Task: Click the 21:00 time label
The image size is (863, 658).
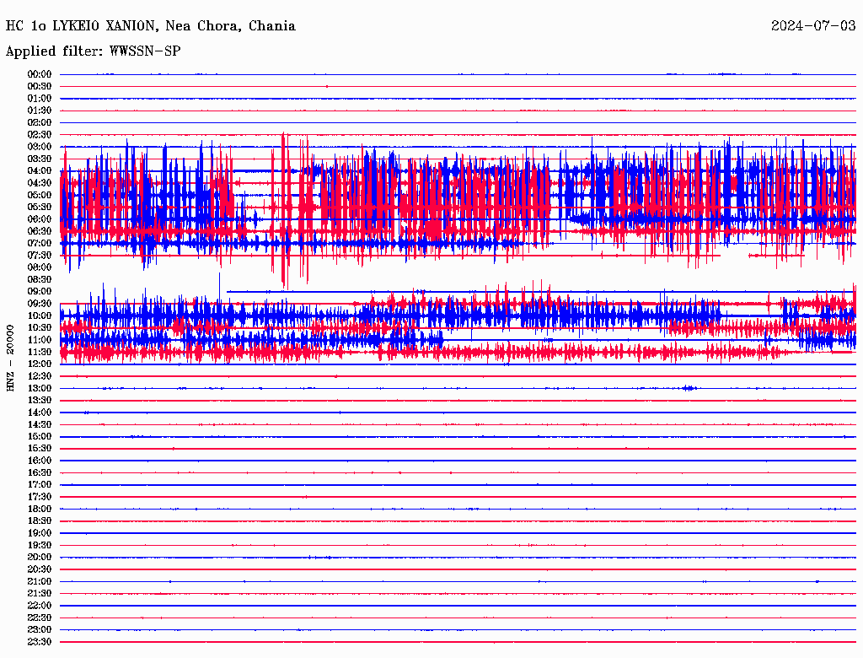Action: (x=40, y=581)
